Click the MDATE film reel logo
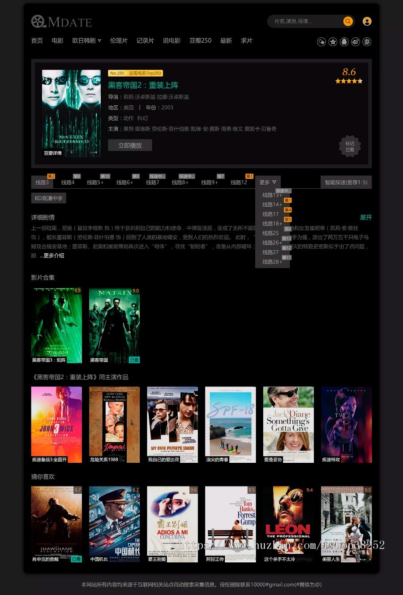The image size is (403, 595). (61, 22)
